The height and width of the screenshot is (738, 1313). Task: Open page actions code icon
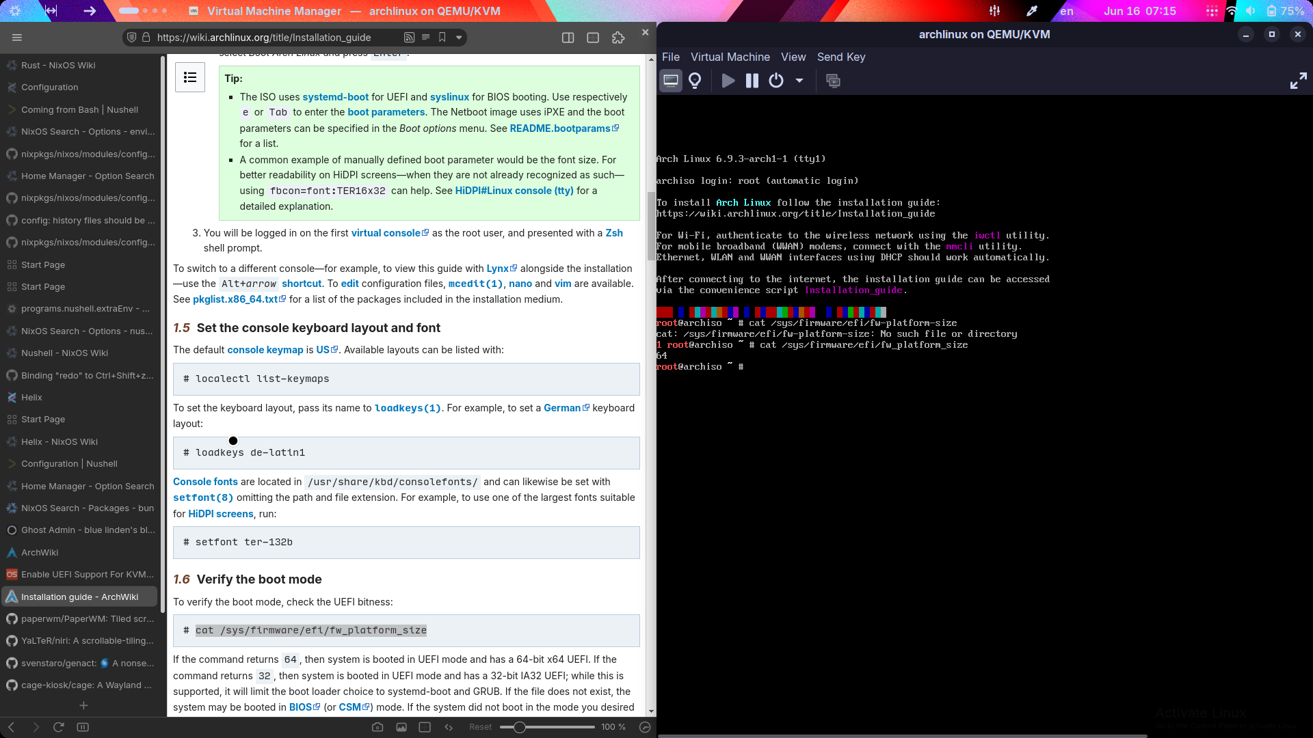[x=449, y=727]
